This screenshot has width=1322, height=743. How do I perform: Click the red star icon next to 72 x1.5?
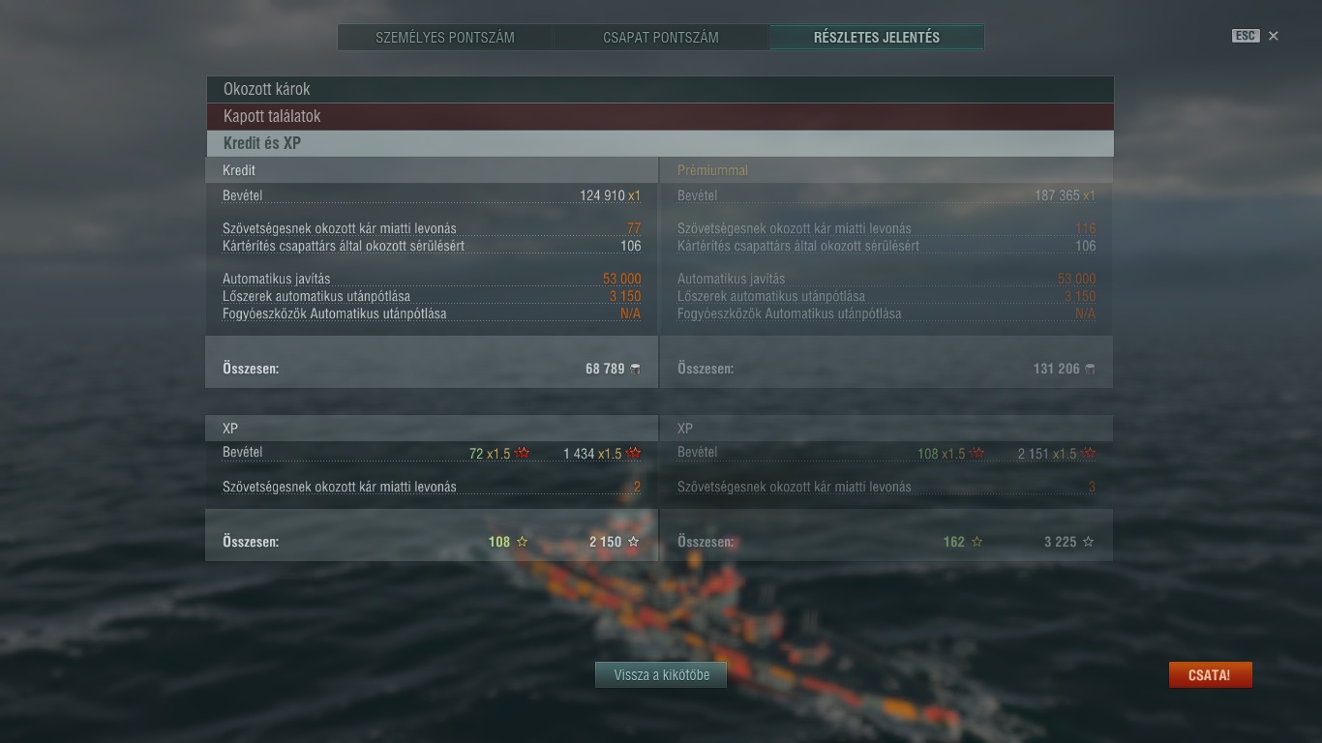coord(523,453)
